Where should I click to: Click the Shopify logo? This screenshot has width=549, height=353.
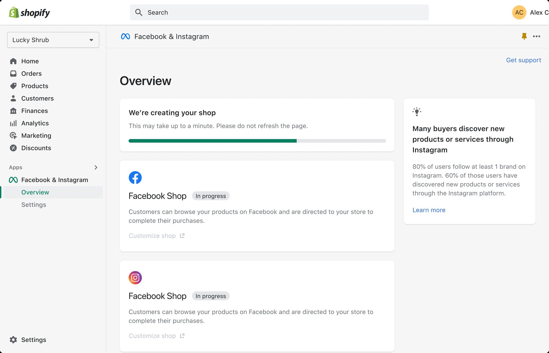29,13
